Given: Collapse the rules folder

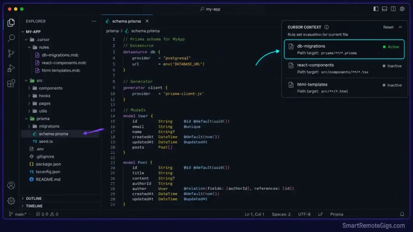Looking at the screenshot, I should 29,47.
